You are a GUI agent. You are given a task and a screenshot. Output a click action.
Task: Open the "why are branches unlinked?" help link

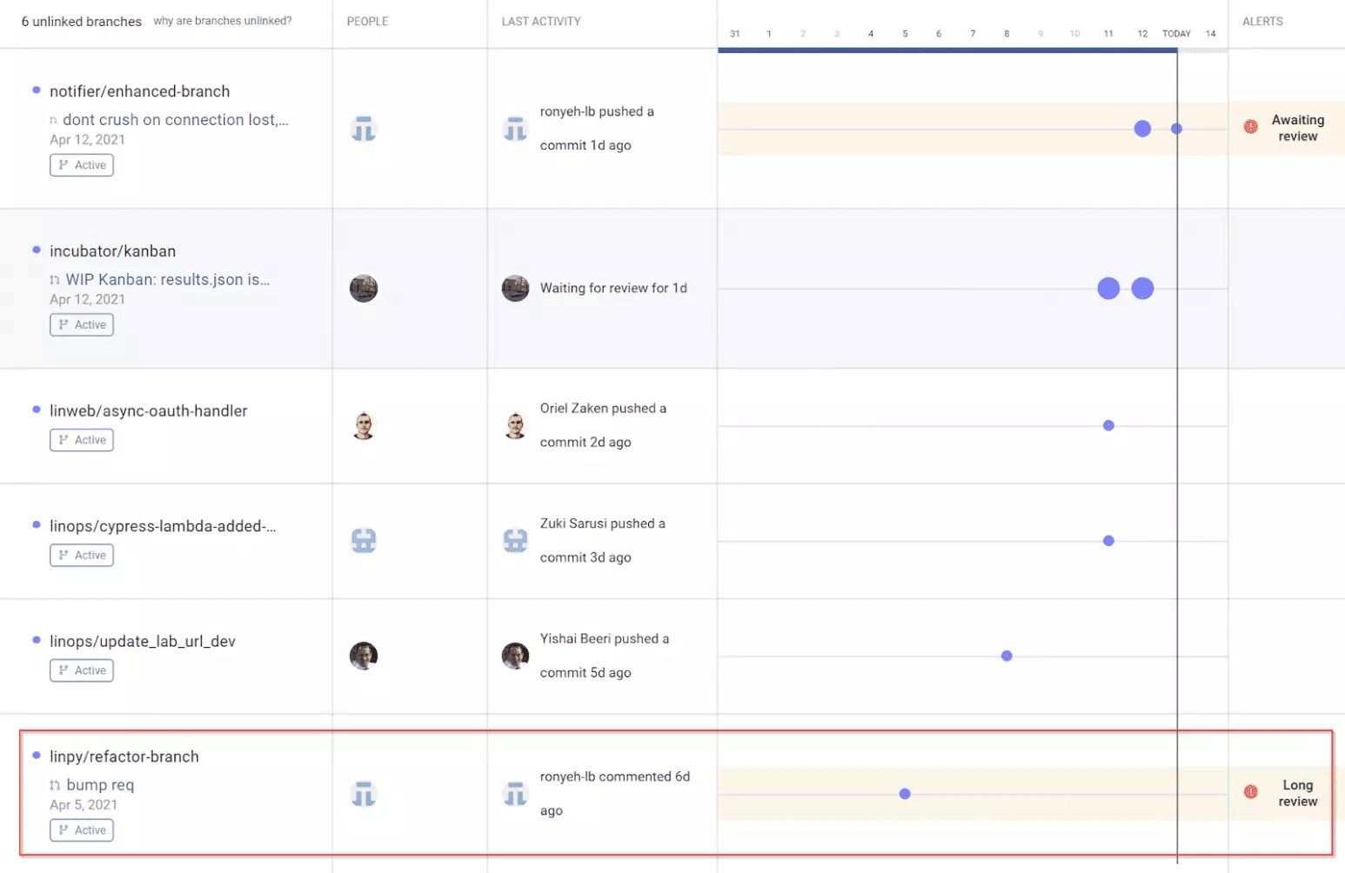pos(223,20)
